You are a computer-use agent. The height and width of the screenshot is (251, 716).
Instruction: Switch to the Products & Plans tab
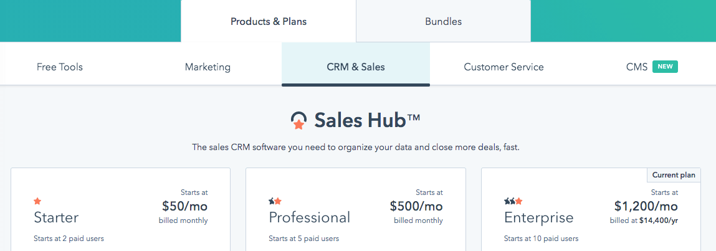269,21
